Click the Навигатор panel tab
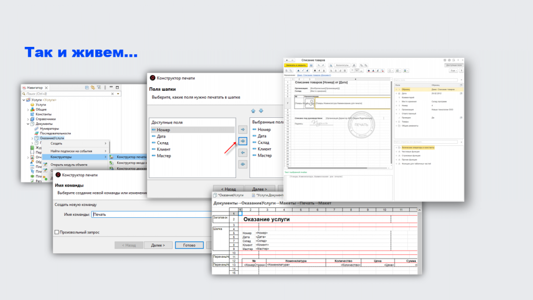 35,87
